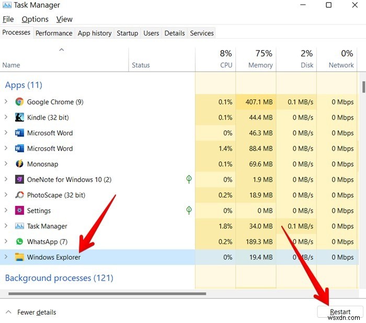
Task: Expand the Kindle (32 bit) process
Action: coord(6,117)
